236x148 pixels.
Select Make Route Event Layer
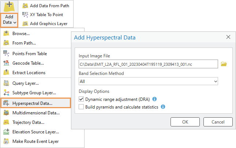tap(35, 141)
